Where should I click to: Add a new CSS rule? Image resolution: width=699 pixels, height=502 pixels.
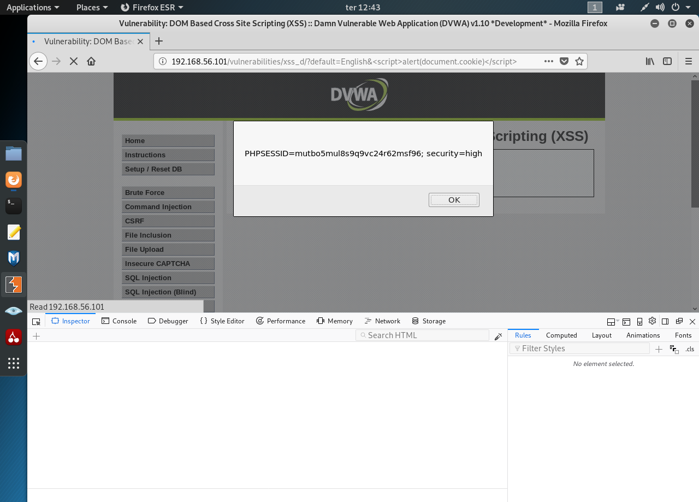[x=659, y=349]
